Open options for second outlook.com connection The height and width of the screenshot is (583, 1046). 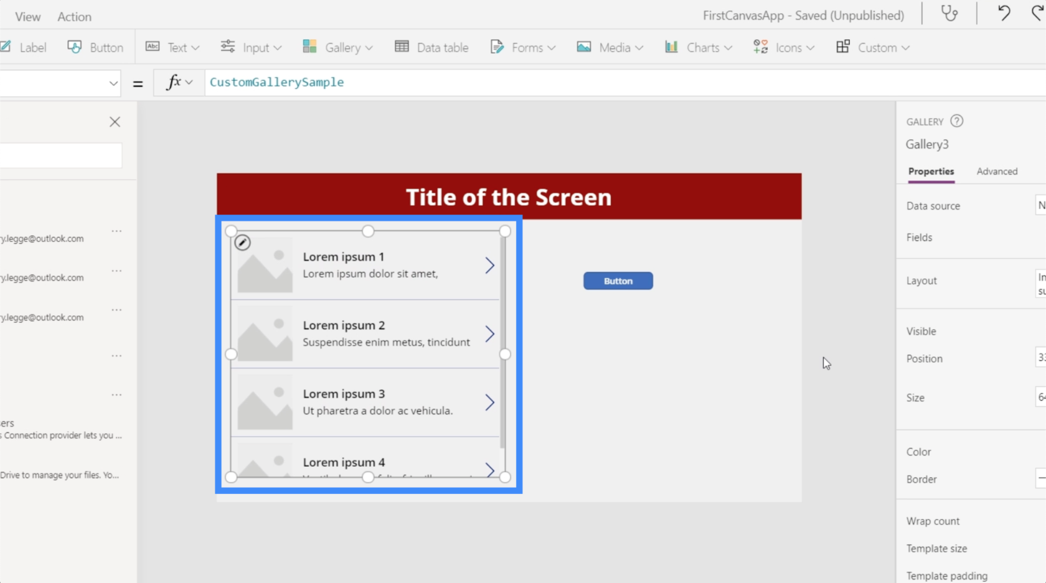tap(116, 271)
